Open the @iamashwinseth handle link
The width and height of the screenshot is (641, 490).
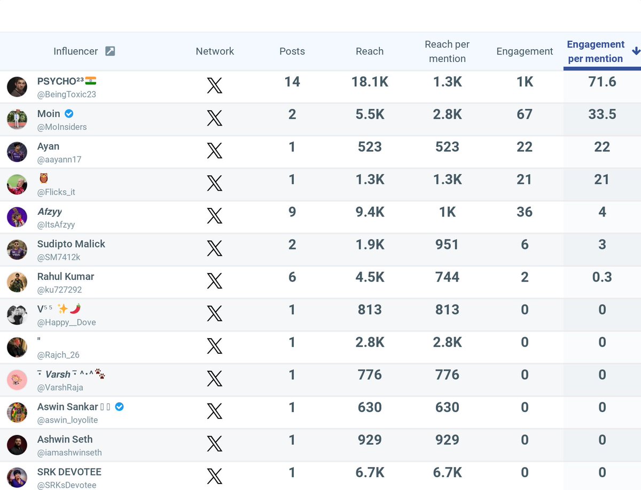(69, 453)
